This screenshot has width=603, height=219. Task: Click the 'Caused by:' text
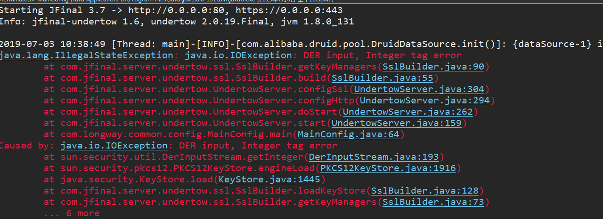pyautogui.click(x=27, y=146)
